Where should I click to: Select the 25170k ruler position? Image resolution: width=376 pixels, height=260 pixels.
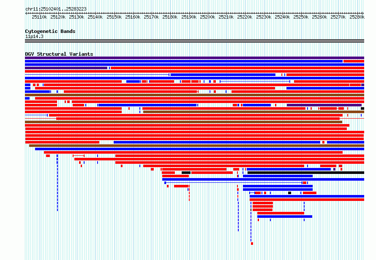151,17
